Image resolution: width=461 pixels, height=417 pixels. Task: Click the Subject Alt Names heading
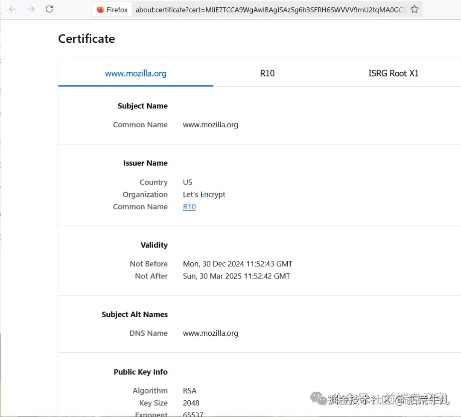[x=134, y=314]
